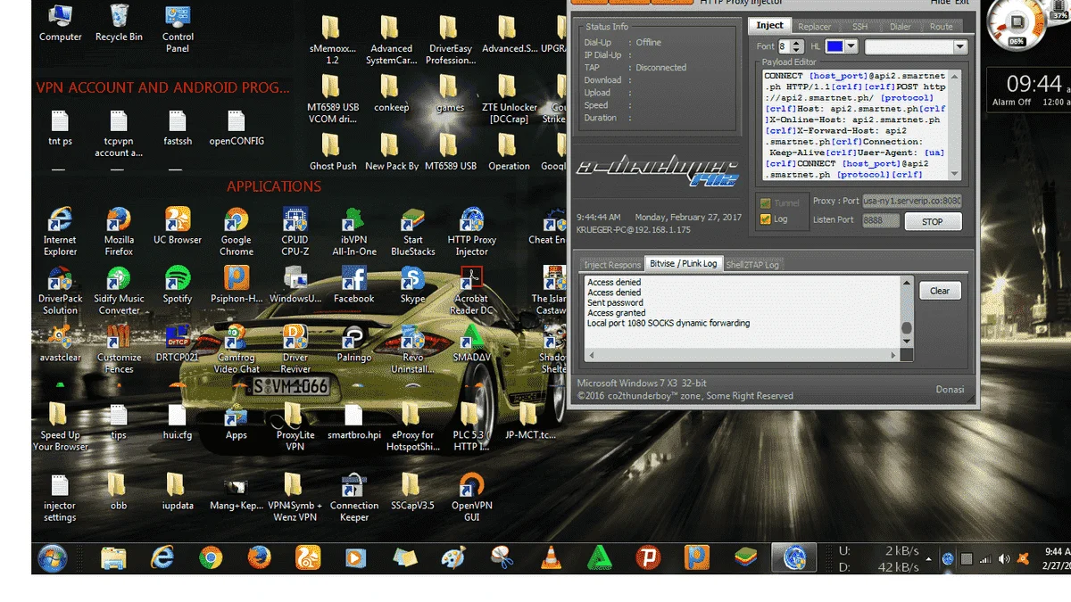The image size is (1071, 602).
Task: Open Windows Explorer from the taskbar
Action: pos(113,558)
